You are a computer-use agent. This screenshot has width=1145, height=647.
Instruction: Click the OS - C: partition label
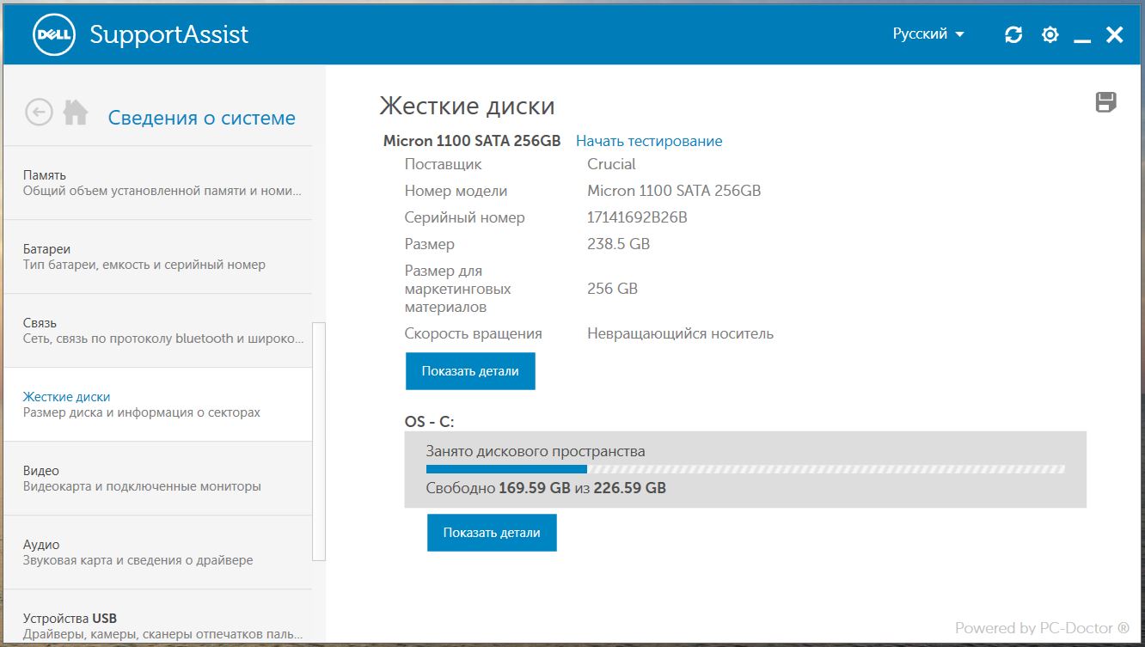(x=429, y=422)
